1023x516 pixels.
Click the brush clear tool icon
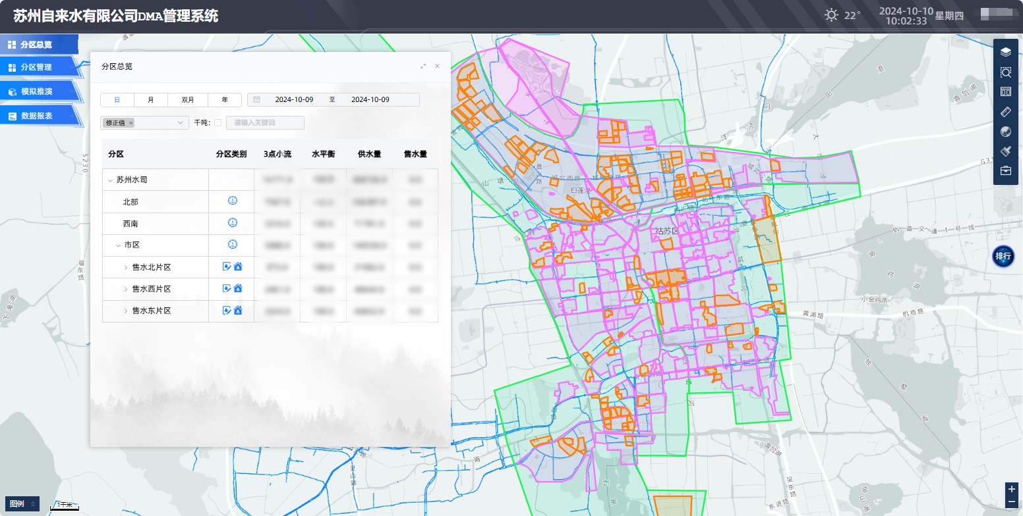[1005, 151]
